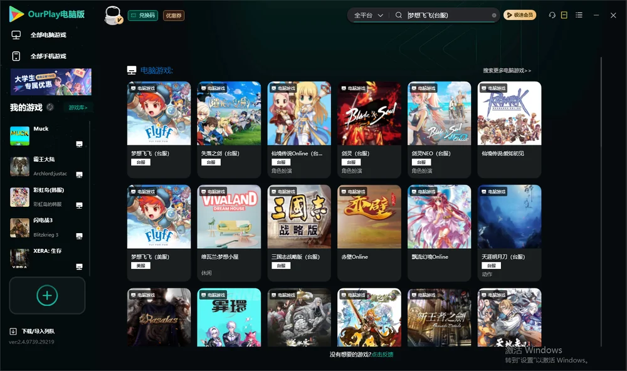The width and height of the screenshot is (627, 371).
Task: Open the 梦想飞飞 (台服) game card
Action: tap(159, 130)
